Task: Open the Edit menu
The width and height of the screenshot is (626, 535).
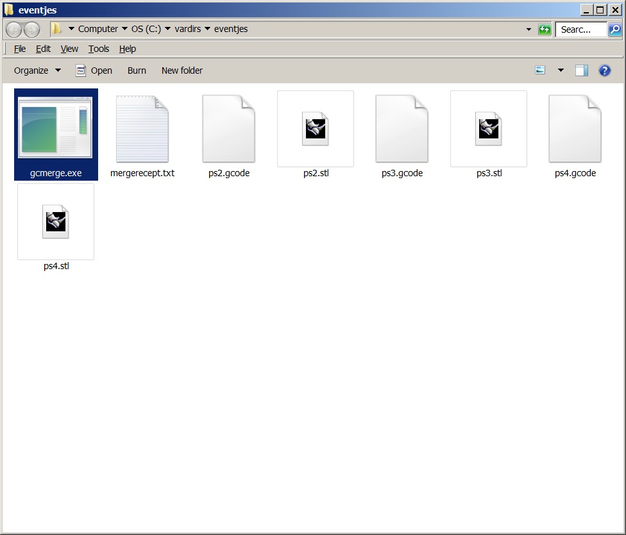Action: [43, 49]
